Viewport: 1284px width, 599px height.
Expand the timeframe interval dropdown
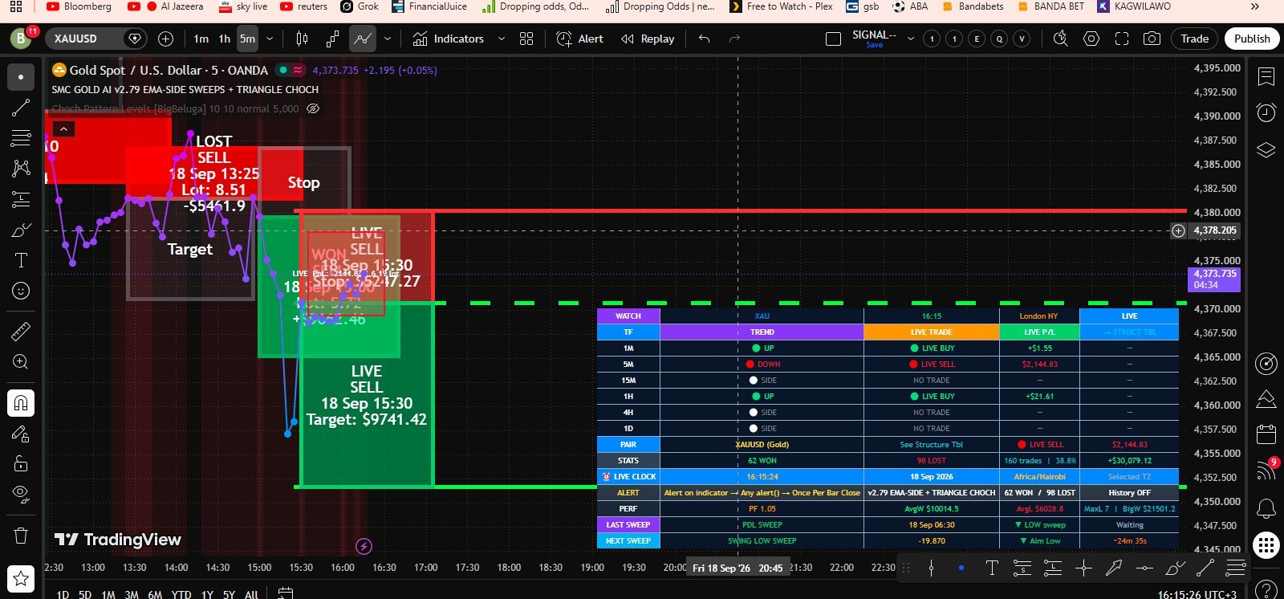[x=270, y=39]
